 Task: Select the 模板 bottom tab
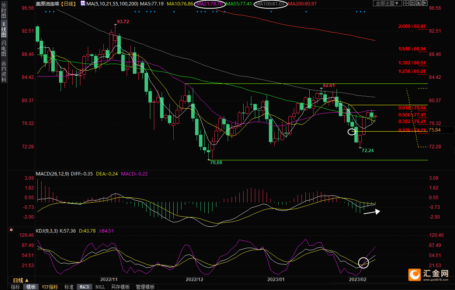[x=31, y=287]
